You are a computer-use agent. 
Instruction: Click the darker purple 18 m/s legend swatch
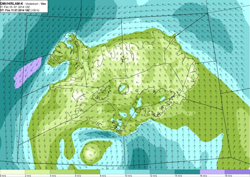[237, 172]
